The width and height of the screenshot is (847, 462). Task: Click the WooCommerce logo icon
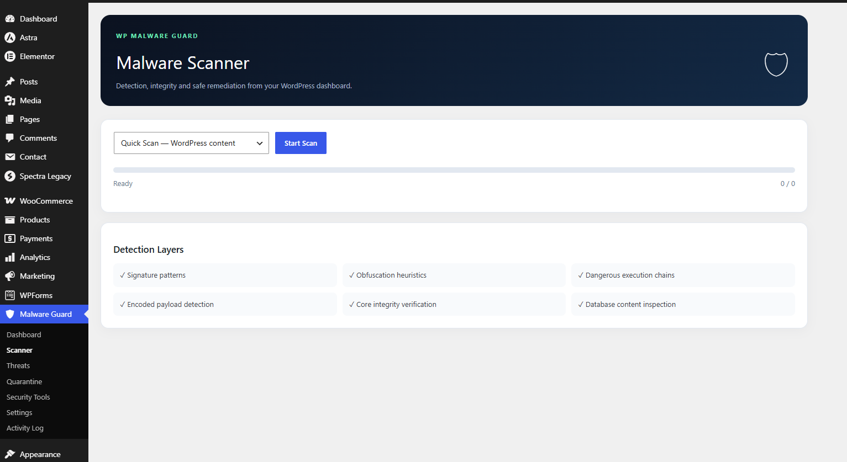(10, 201)
